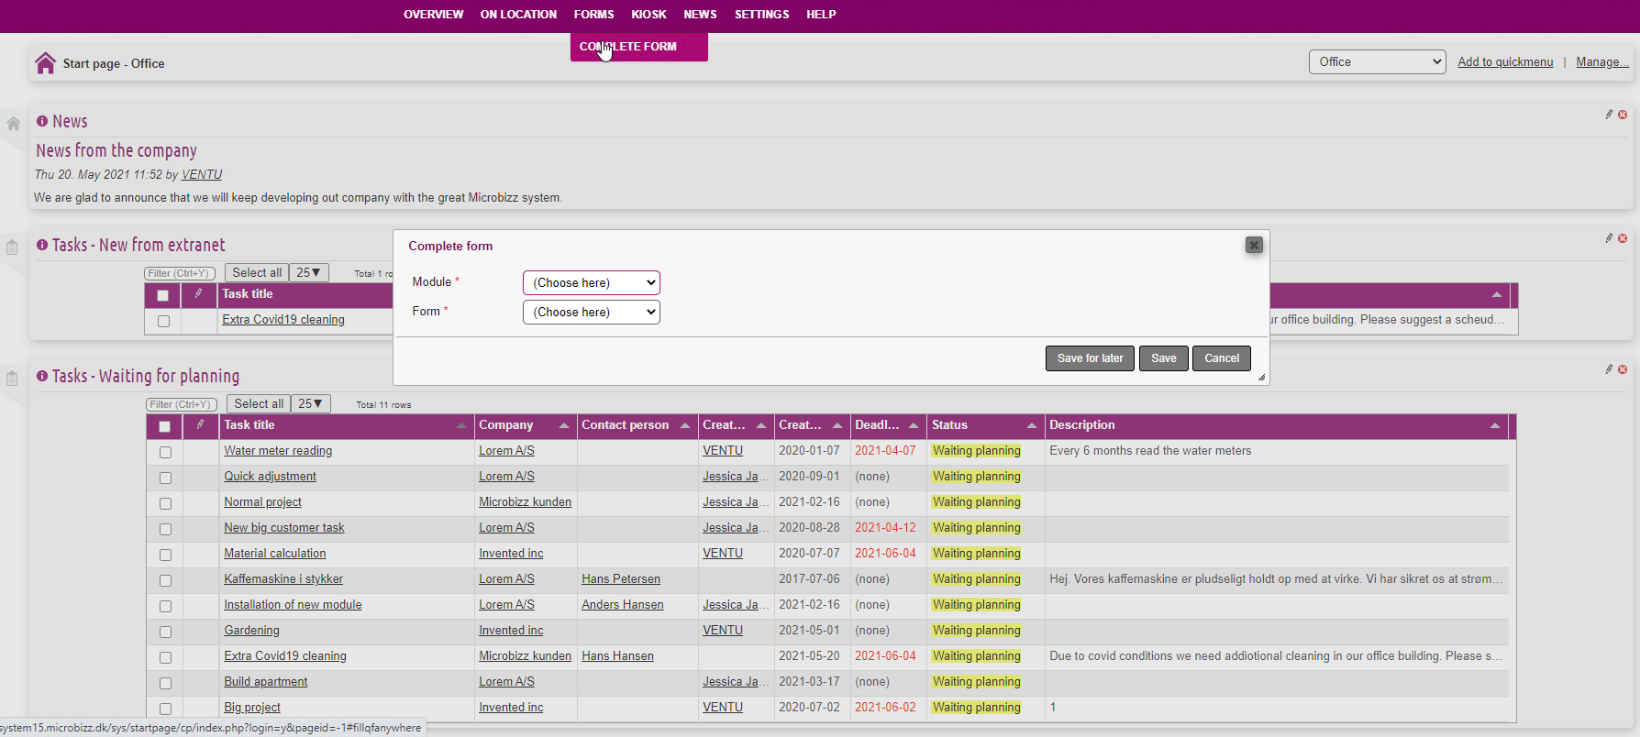
Task: Click edit pencil for Tasks - New from extranet
Action: 1609,238
